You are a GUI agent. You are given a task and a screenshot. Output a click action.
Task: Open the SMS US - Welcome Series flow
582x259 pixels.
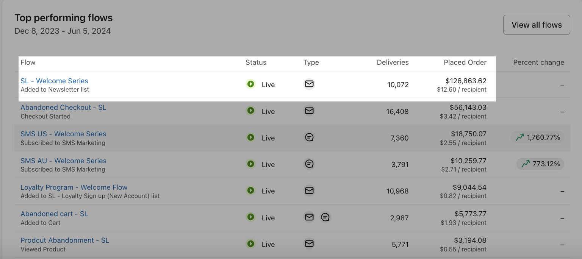tap(63, 134)
